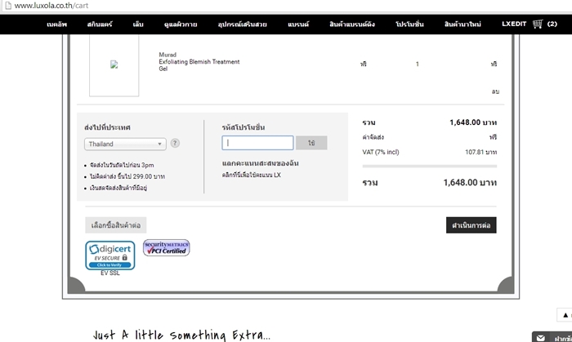This screenshot has width=572, height=342.
Task: Click the ดำเนินการต่อ proceed button
Action: click(x=471, y=225)
